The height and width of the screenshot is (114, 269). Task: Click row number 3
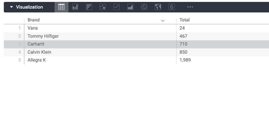point(20,44)
